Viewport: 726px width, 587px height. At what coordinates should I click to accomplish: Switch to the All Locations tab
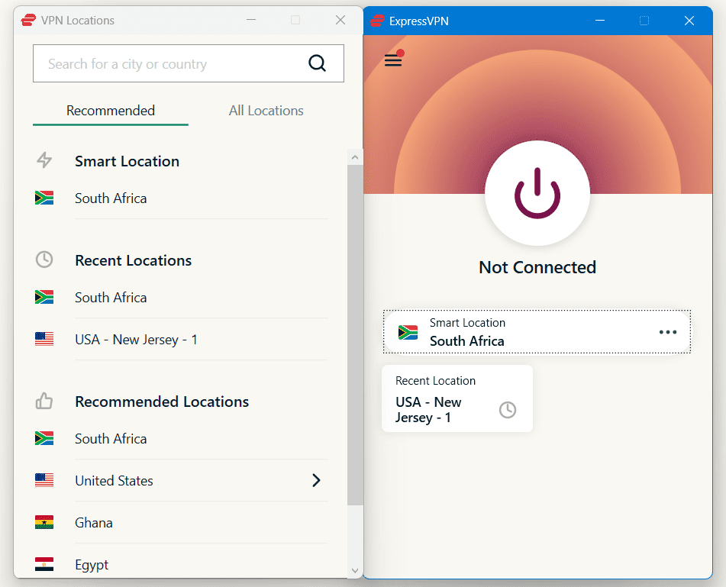click(x=265, y=111)
